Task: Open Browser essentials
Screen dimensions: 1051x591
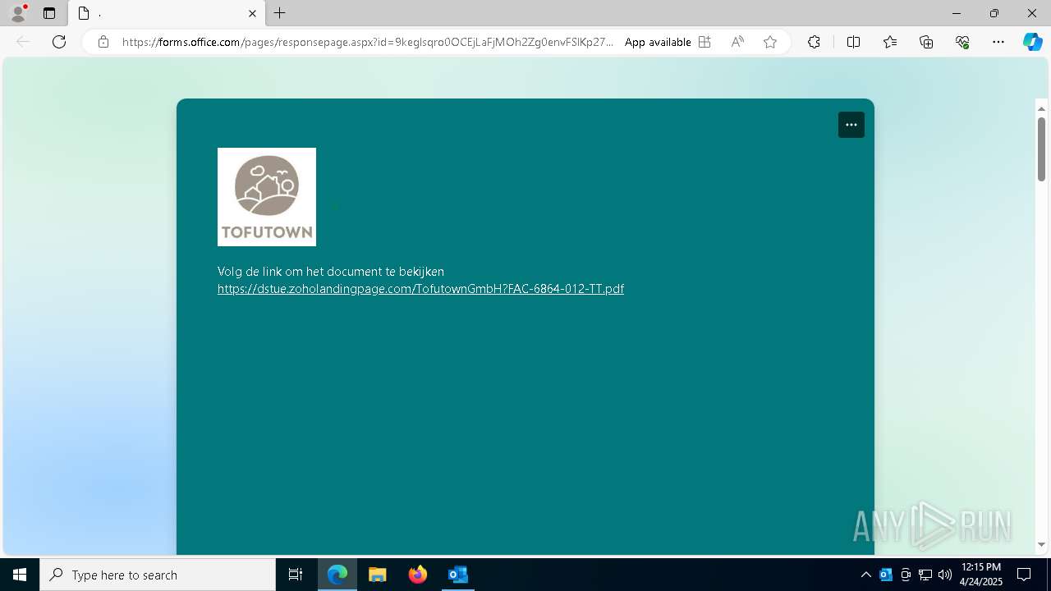Action: [x=962, y=42]
